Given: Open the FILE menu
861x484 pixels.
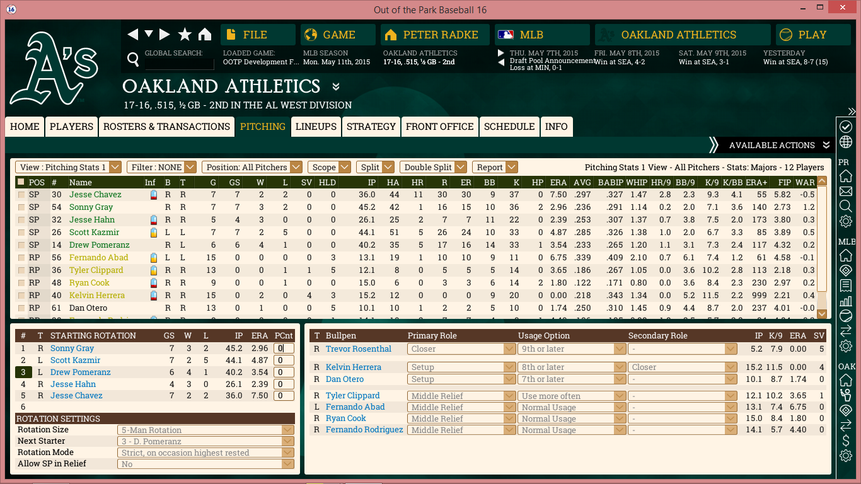Looking at the screenshot, I should (258, 35).
